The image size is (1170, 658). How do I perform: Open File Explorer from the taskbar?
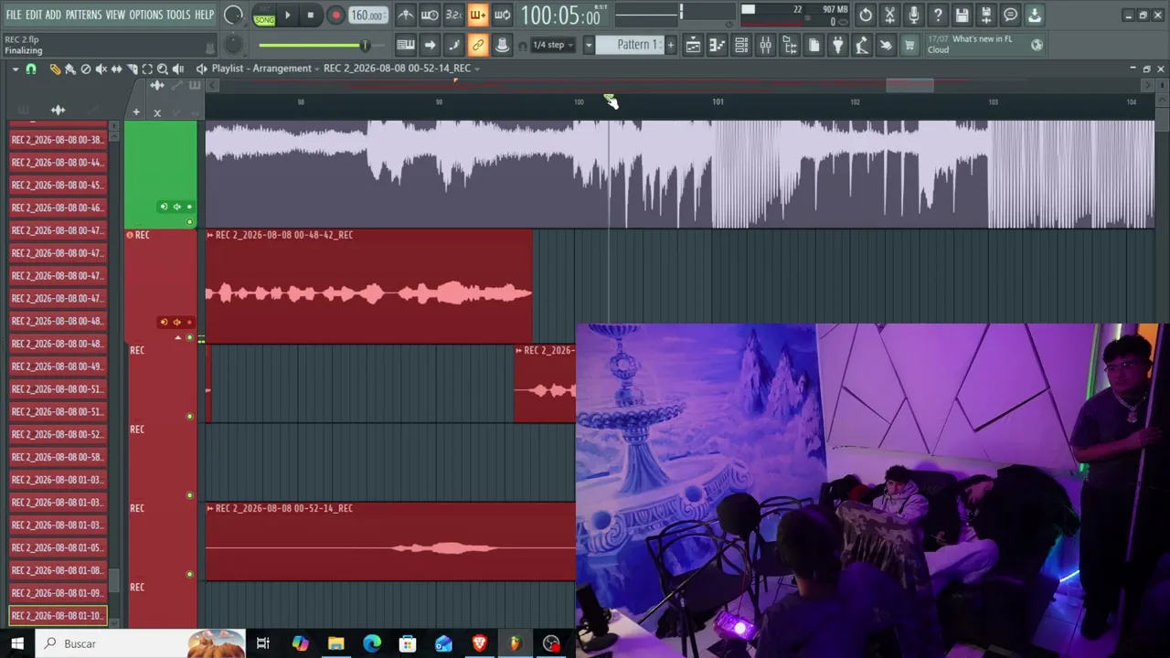coord(335,643)
